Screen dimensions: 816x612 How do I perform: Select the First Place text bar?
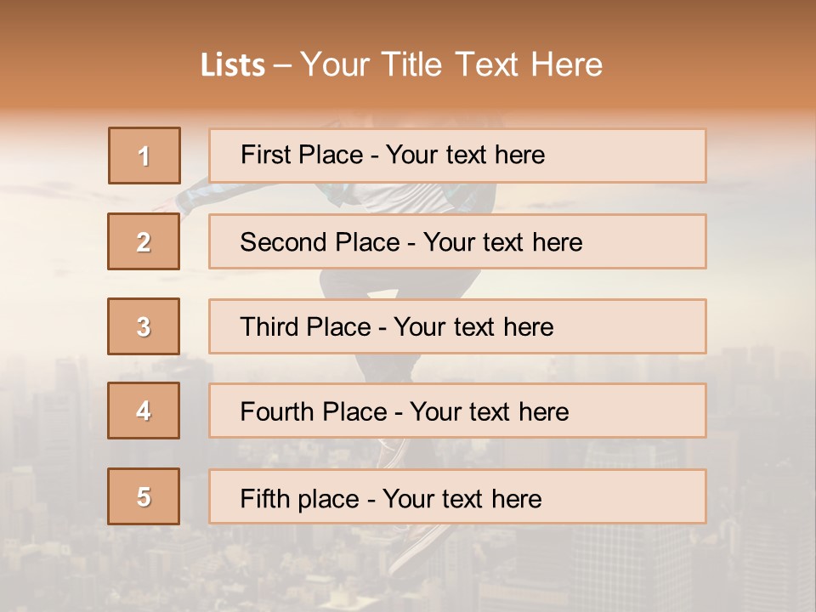[x=457, y=156]
